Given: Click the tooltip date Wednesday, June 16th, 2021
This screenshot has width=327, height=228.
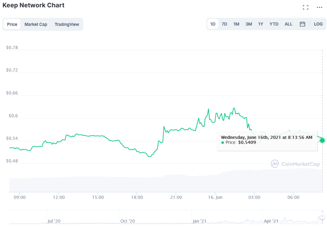Looking at the screenshot, I should 251,137.
